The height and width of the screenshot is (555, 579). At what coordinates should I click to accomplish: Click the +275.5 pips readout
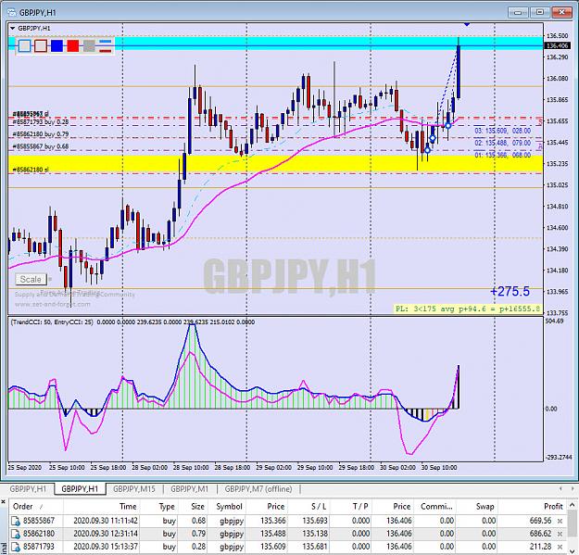coord(510,291)
